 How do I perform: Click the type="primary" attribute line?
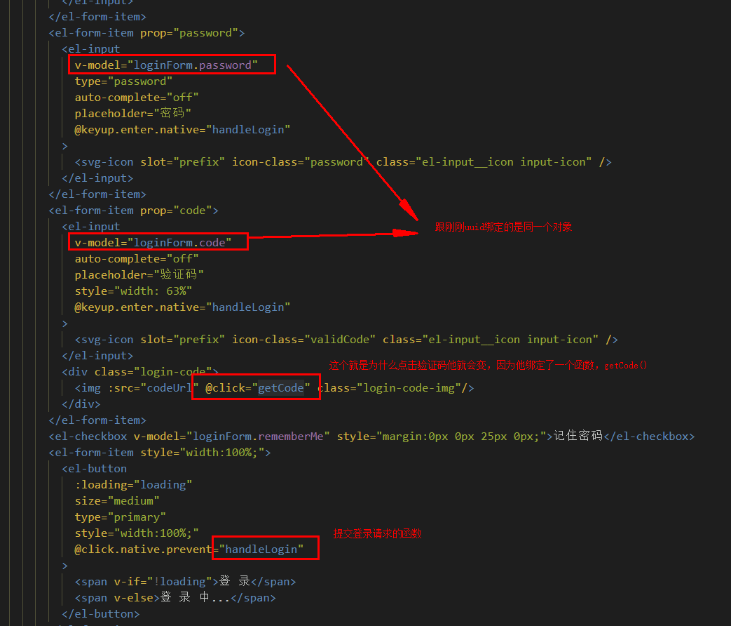121,517
